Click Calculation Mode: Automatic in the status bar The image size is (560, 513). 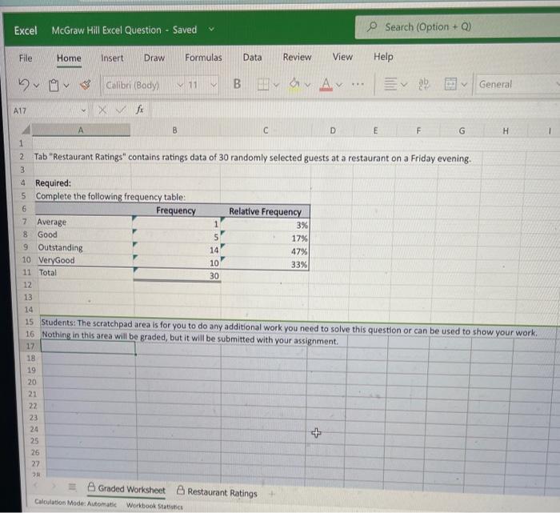(76, 503)
